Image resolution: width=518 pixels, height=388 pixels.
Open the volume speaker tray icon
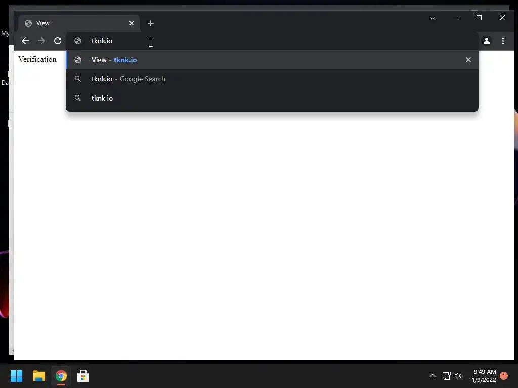[458, 376]
